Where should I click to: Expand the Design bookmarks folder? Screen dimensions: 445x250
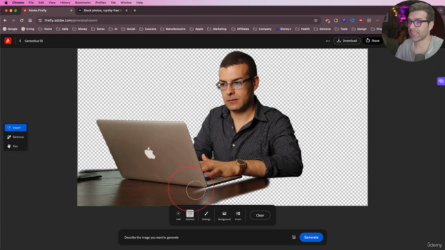(359, 29)
